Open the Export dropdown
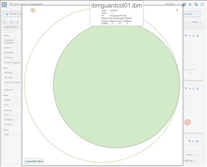 191,155
